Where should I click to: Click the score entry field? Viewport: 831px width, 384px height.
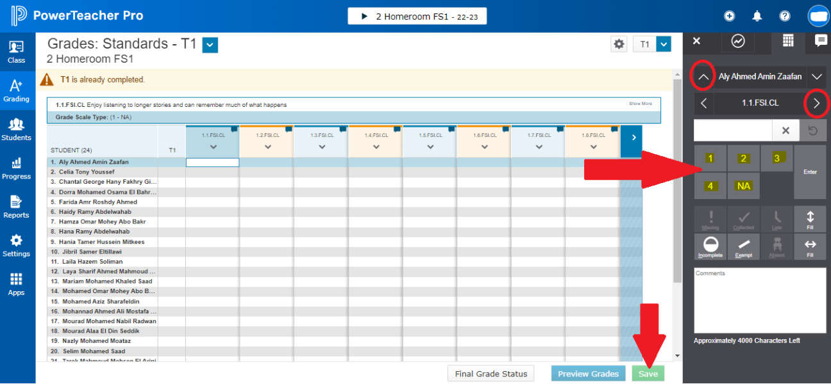click(733, 130)
